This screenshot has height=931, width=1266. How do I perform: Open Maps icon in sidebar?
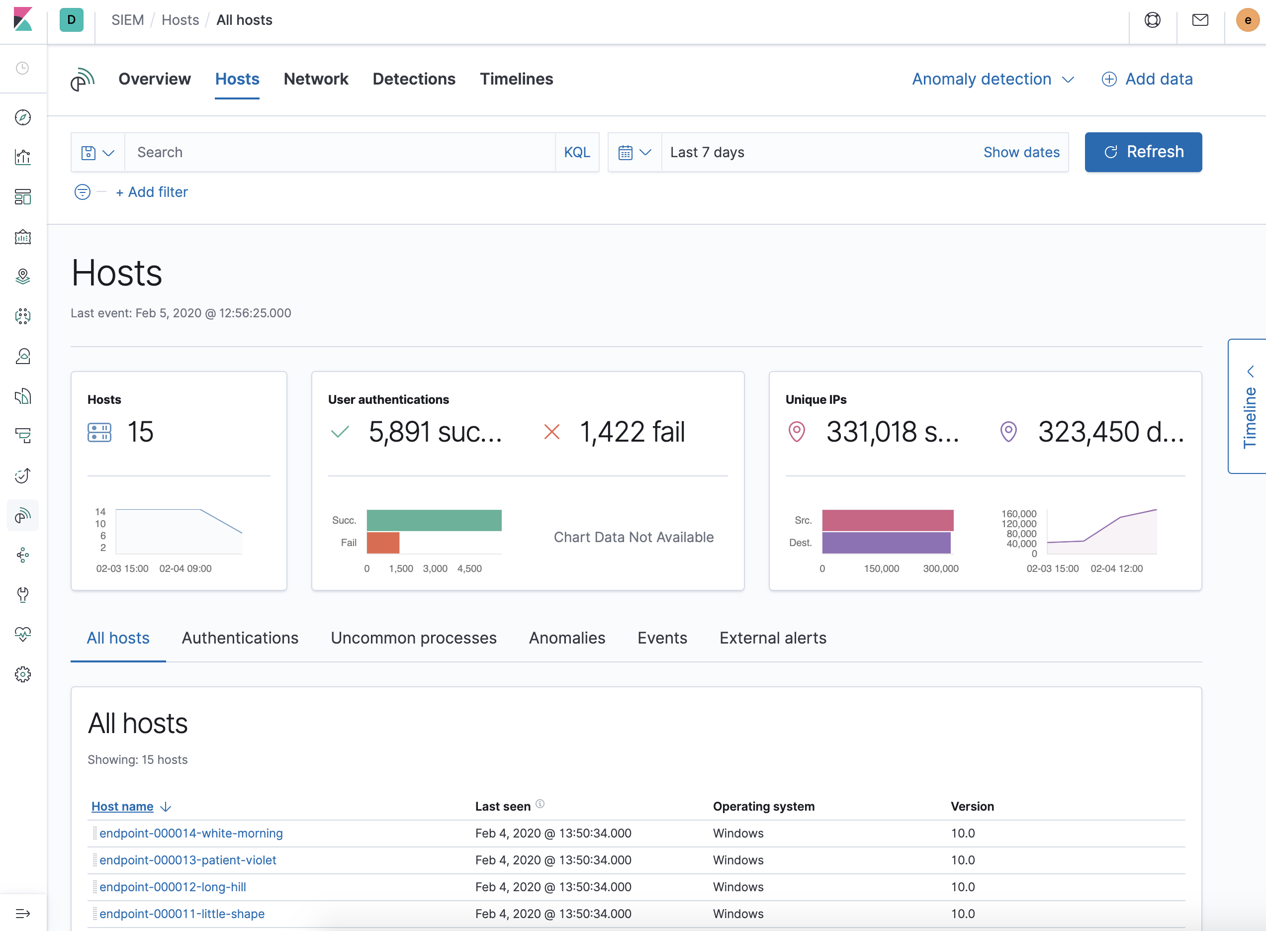(22, 276)
